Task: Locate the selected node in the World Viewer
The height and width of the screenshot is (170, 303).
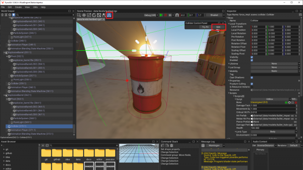Action: 10,15
